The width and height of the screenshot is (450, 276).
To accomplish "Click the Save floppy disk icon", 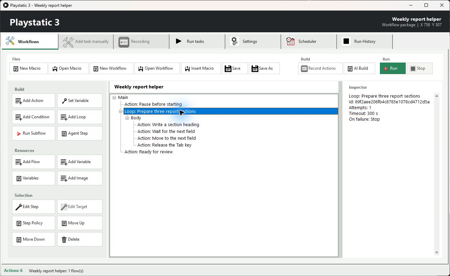I will [228, 68].
